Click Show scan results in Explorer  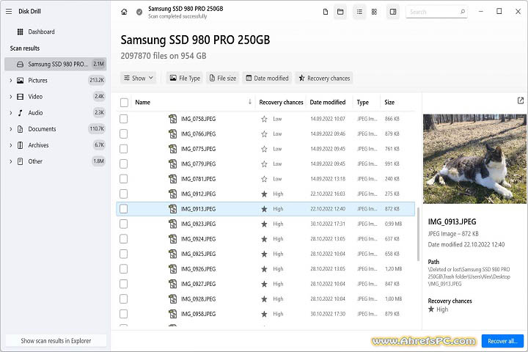tap(56, 341)
